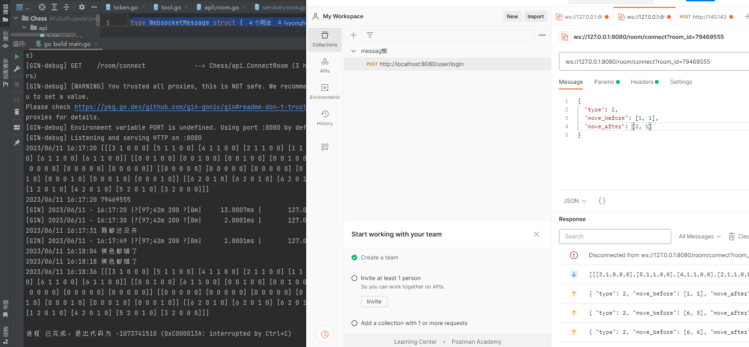Click the response Search field

pos(615,236)
